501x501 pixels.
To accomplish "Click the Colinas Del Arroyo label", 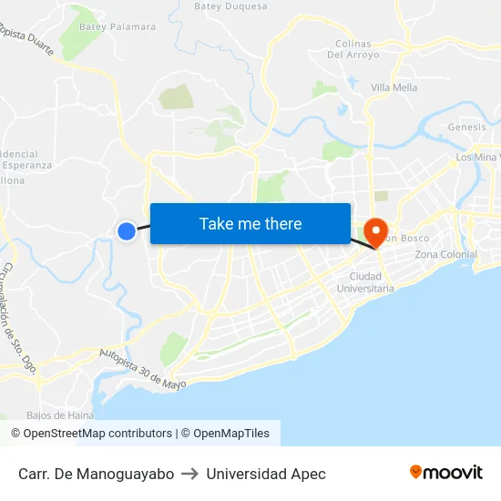I will pos(353,49).
